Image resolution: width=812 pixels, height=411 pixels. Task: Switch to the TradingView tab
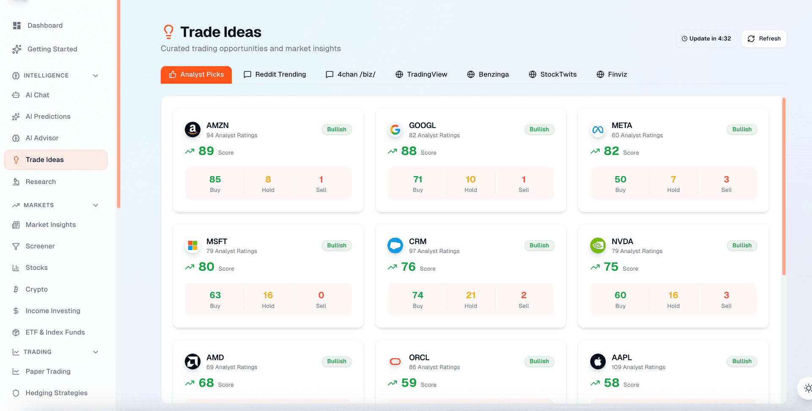tap(421, 75)
